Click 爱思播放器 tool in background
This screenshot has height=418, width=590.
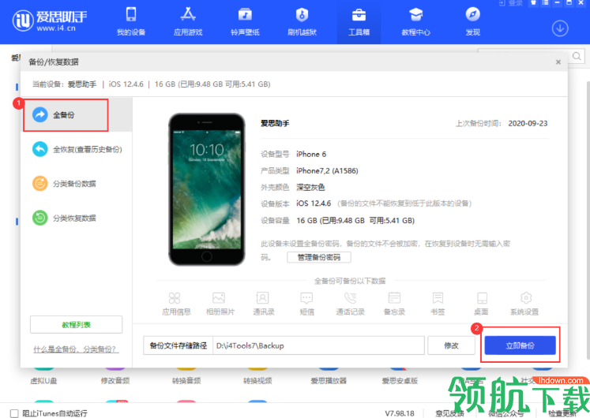[329, 376]
